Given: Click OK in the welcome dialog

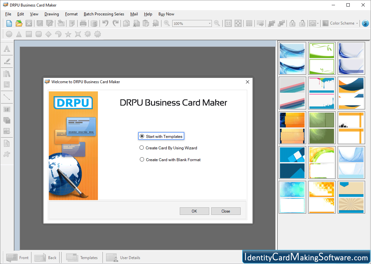Looking at the screenshot, I should (194, 211).
